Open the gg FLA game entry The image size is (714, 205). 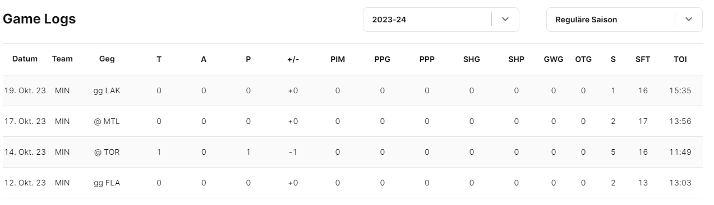107,183
